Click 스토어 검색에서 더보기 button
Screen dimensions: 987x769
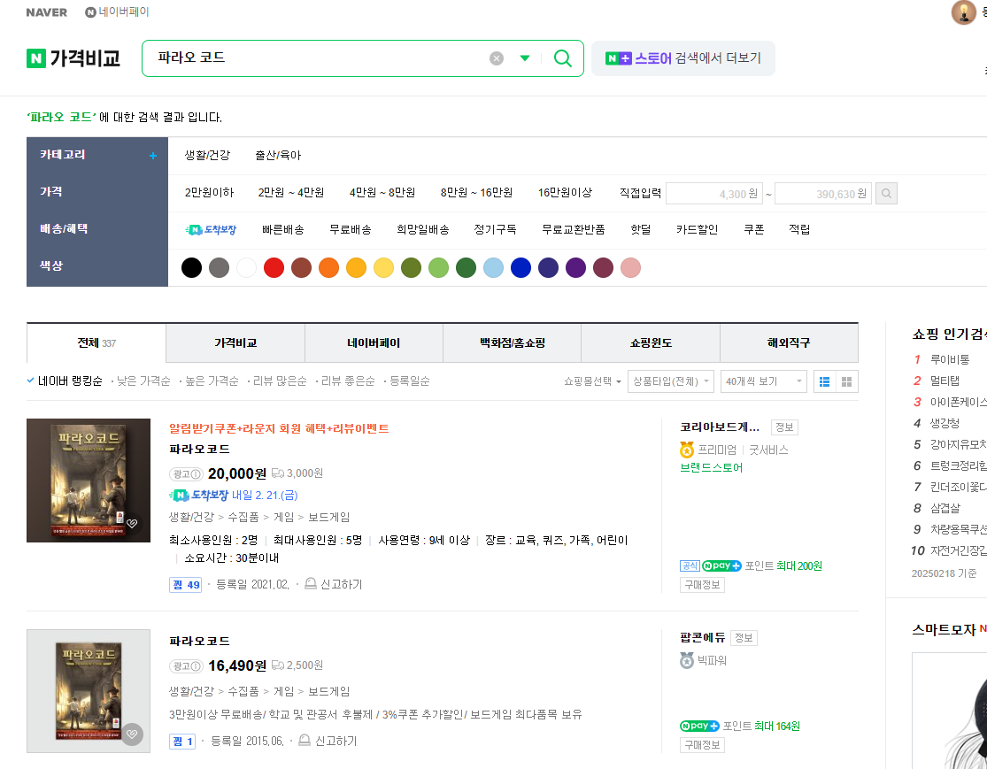(x=683, y=58)
